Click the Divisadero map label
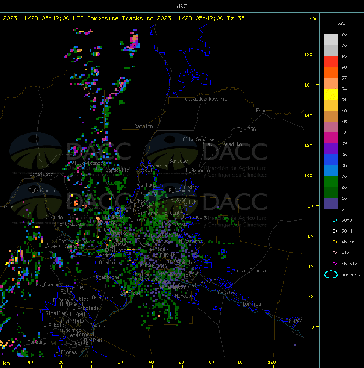 (x=195, y=217)
